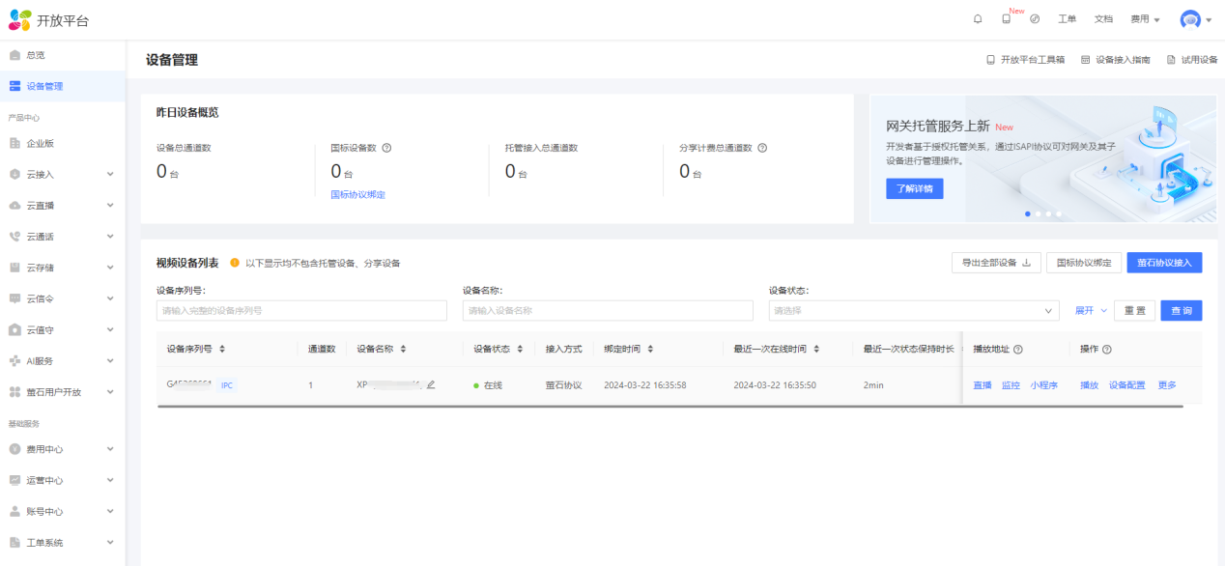Click the mobile device icon marked New
Screen dimensions: 1225x566
(1007, 19)
